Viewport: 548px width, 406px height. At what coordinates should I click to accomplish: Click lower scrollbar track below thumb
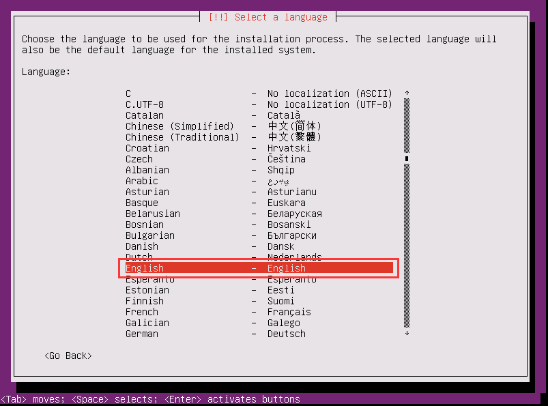tap(407, 246)
